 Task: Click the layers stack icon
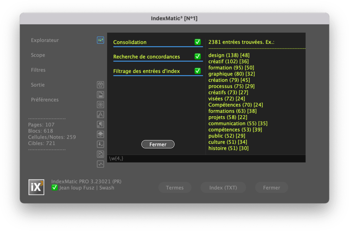pos(101,134)
